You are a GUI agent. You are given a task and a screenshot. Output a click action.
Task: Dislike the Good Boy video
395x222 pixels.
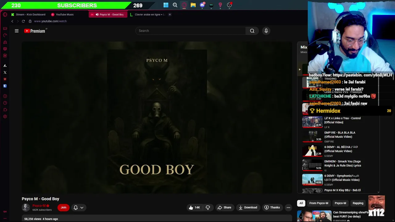tap(208, 208)
